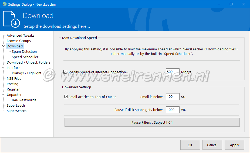This screenshot has width=250, height=153.
Task: Select Interface settings page
Action: tap(13, 68)
